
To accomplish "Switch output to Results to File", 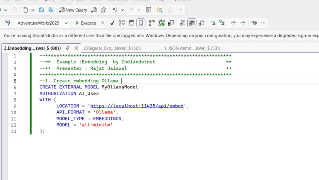I will (x=201, y=23).
